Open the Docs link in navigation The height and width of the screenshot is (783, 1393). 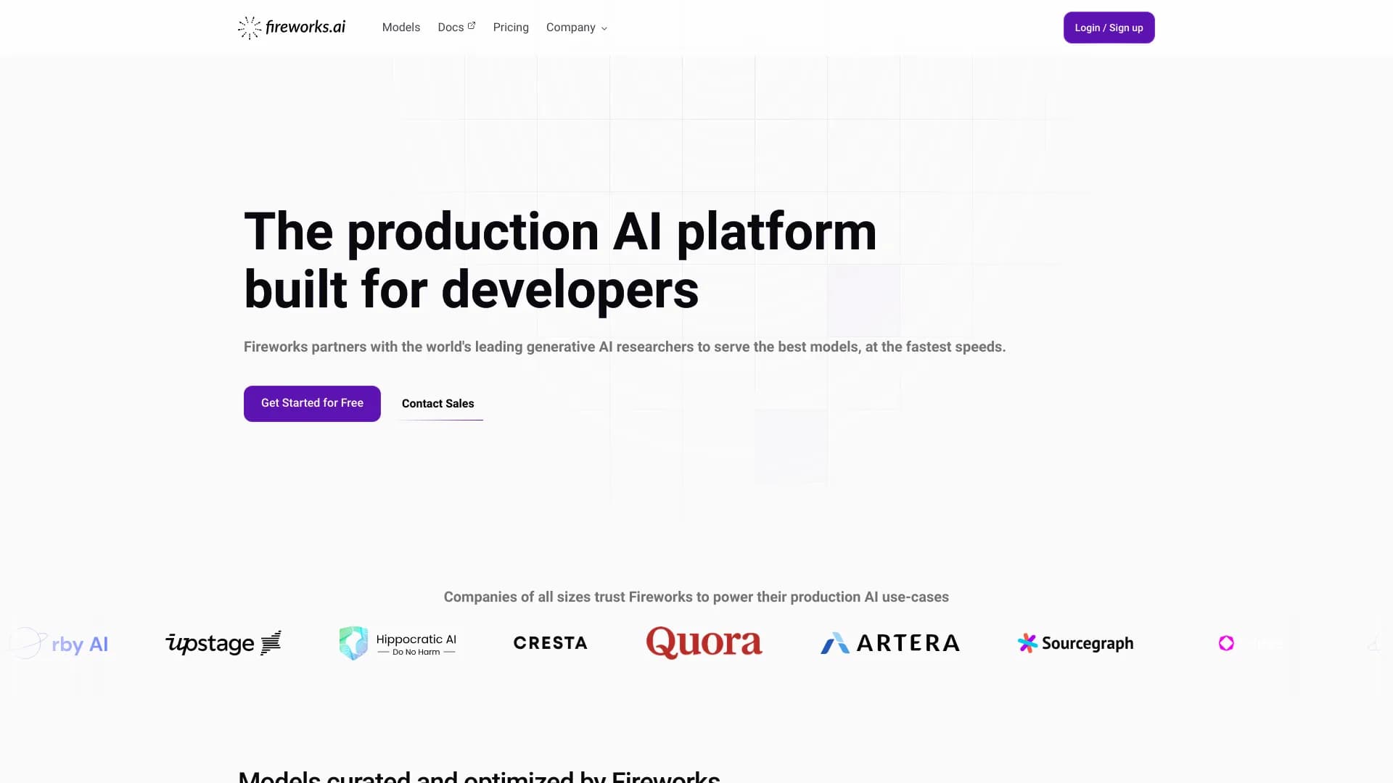point(451,28)
